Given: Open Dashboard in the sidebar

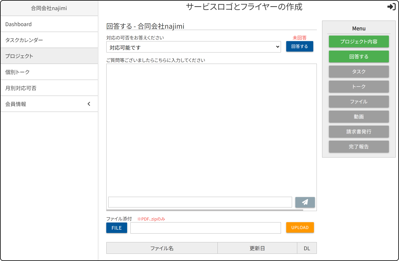Looking at the screenshot, I should pyautogui.click(x=19, y=24).
